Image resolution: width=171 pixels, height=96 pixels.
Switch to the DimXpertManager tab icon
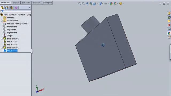pyautogui.click(x=16, y=8)
